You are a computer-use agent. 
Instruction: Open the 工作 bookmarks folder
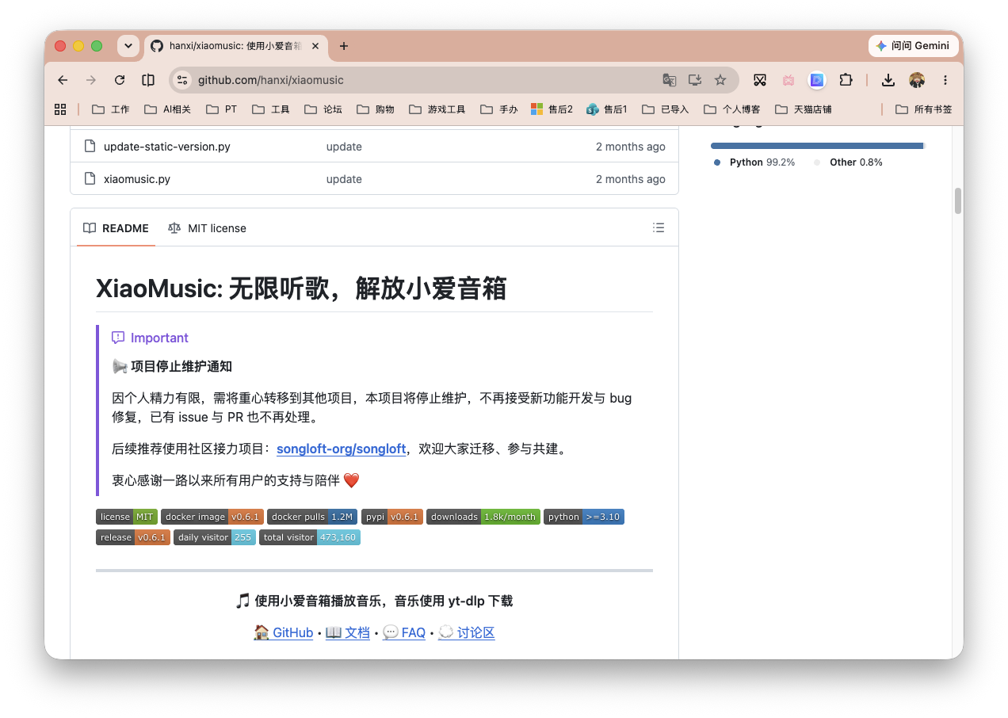point(111,109)
